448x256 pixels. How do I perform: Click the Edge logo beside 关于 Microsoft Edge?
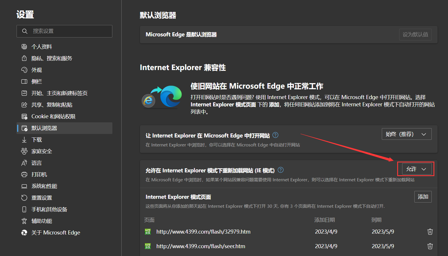(x=24, y=232)
